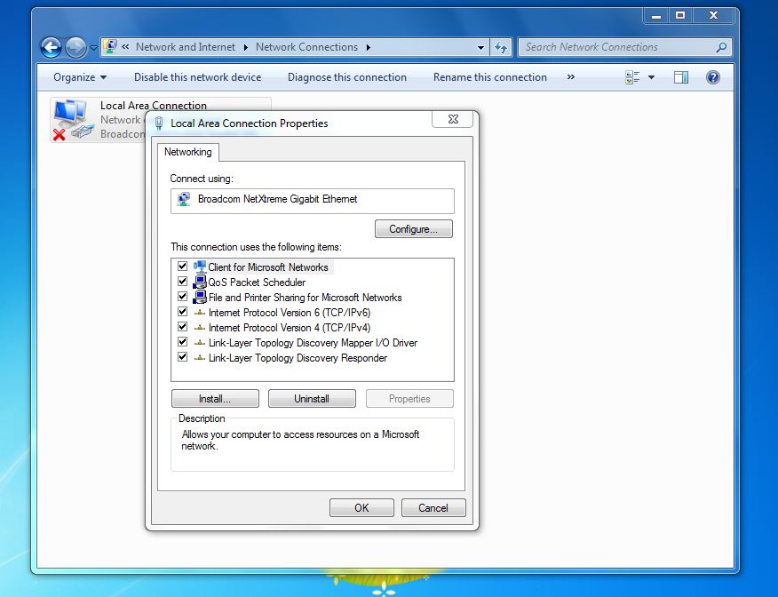
Task: Minimize the Network Connections window
Action: point(656,16)
